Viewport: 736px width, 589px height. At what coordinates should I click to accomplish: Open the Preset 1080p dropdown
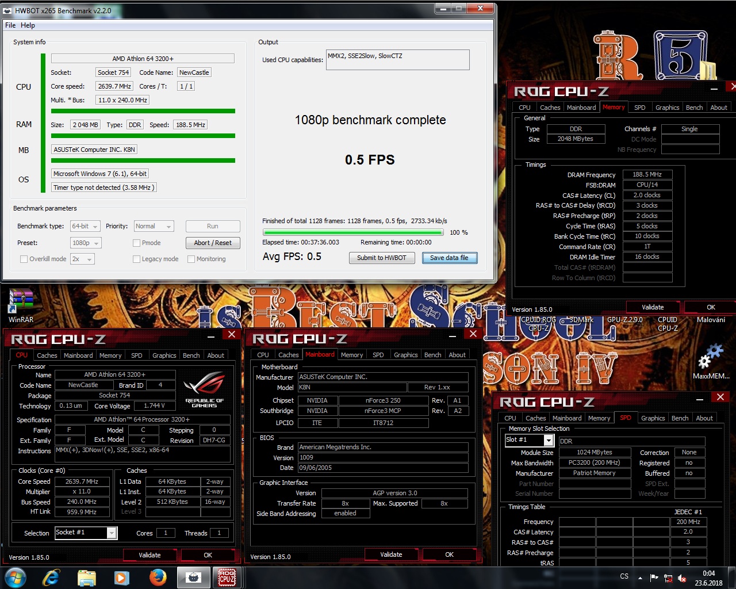tap(86, 243)
